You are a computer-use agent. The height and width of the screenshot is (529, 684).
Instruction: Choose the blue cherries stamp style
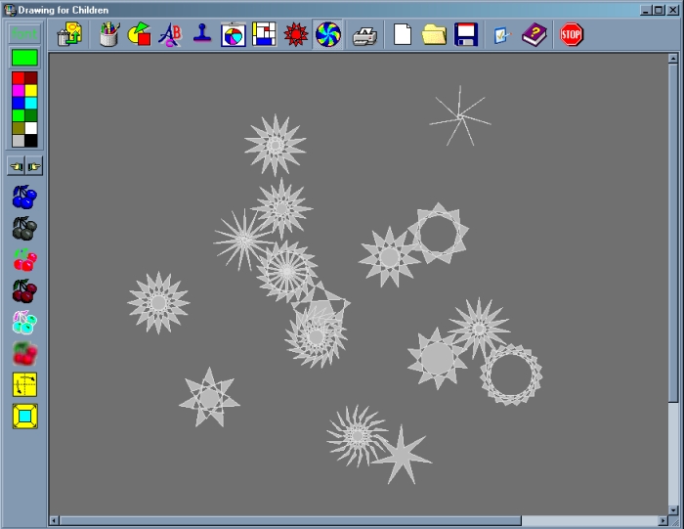click(x=24, y=198)
